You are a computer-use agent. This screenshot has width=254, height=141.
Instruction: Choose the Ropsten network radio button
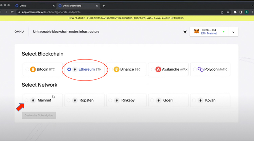[x=68, y=100]
